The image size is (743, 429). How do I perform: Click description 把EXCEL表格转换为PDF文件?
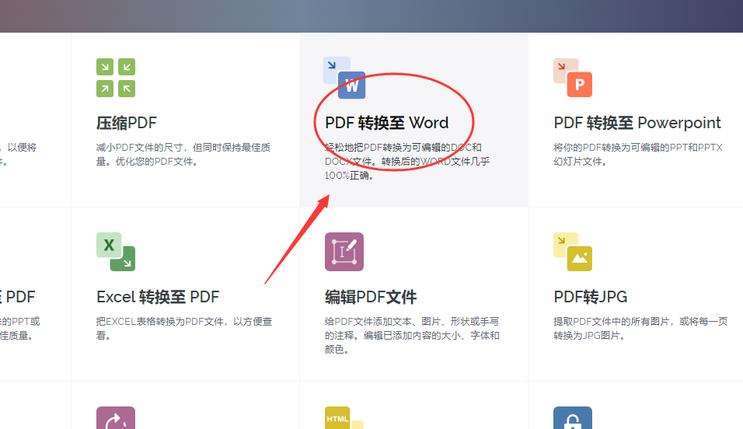point(184,328)
